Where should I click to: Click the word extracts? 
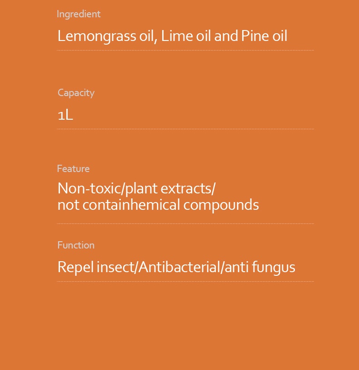coord(186,189)
